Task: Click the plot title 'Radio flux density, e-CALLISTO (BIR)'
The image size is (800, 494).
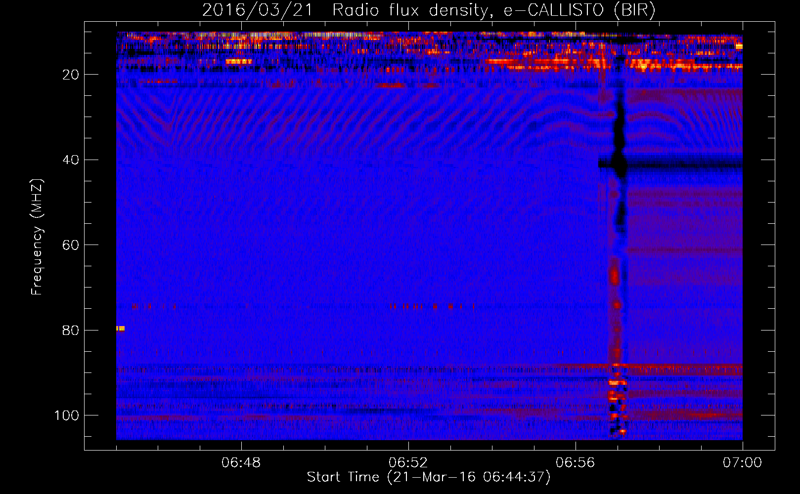Action: click(x=494, y=10)
